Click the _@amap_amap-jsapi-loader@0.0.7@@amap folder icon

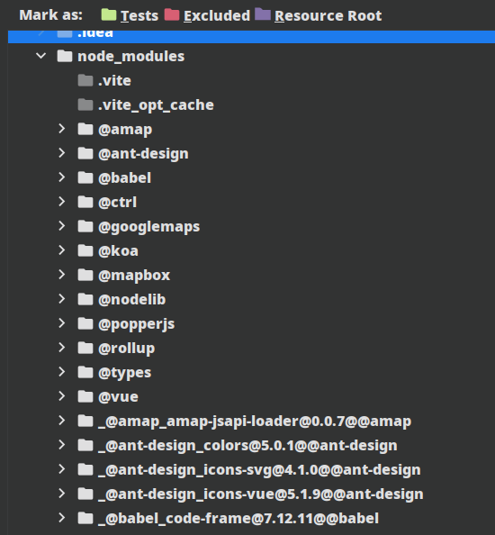tap(85, 421)
